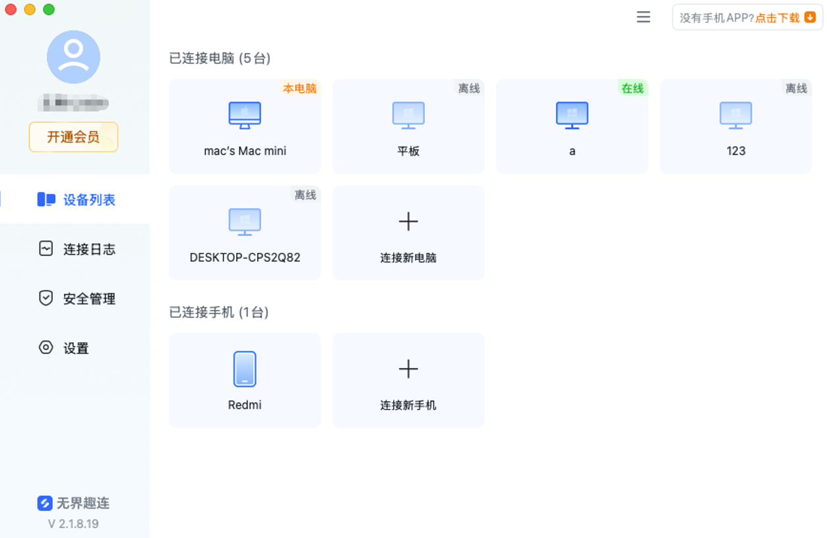Click the 无界趣连 logo icon
827x538 pixels.
pos(44,503)
